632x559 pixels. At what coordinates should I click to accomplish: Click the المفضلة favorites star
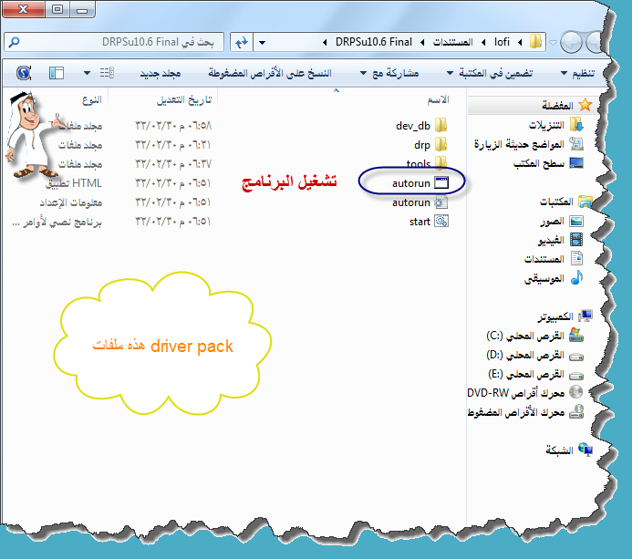585,105
